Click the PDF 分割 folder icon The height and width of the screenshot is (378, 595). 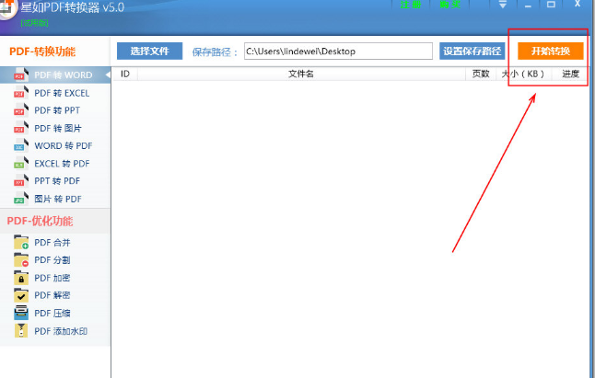[x=21, y=260]
